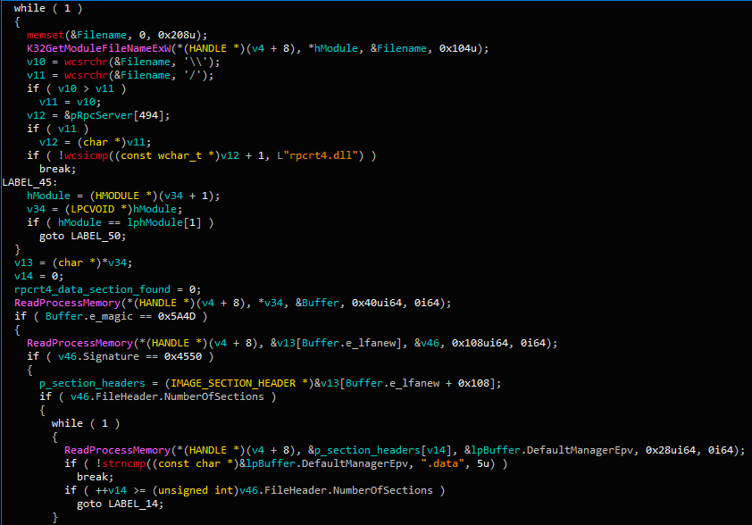Click the 'goto LABEL_14;' statement

(121, 504)
